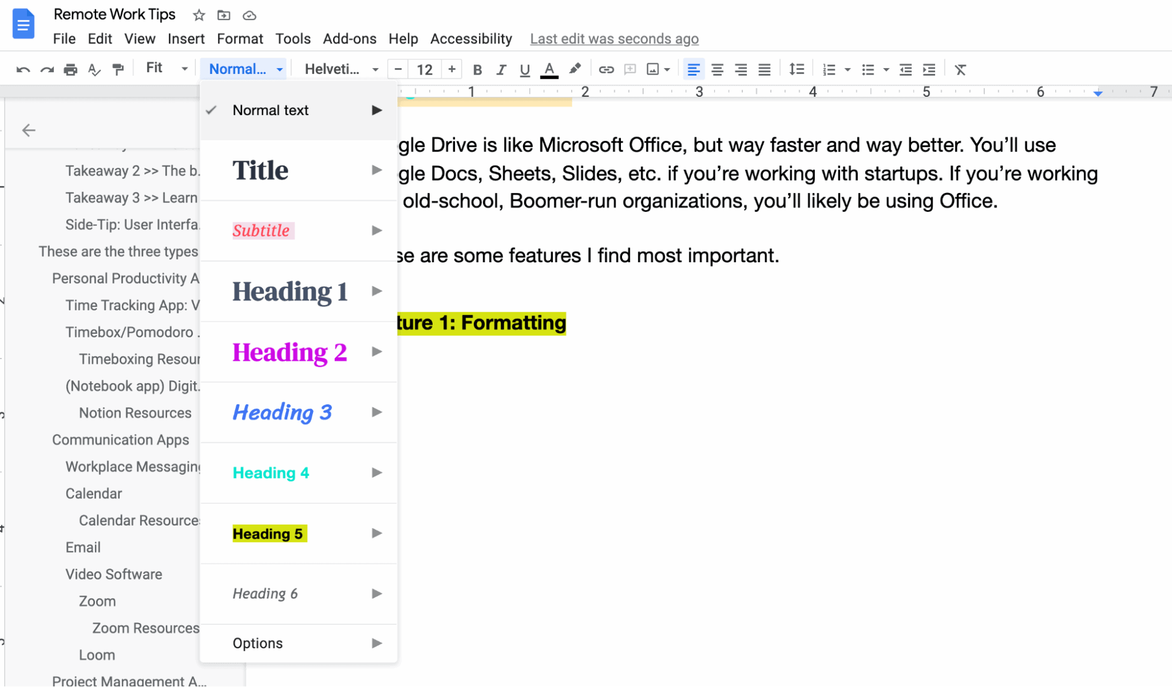The width and height of the screenshot is (1172, 687).
Task: Expand the Heading 2 submenu arrow
Action: pyautogui.click(x=376, y=352)
